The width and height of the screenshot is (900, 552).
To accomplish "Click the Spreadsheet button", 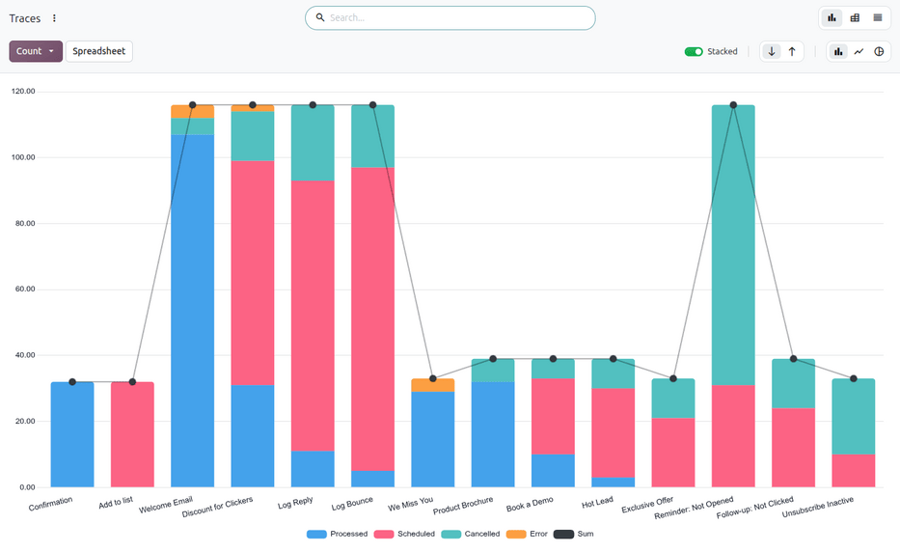I will [x=98, y=51].
